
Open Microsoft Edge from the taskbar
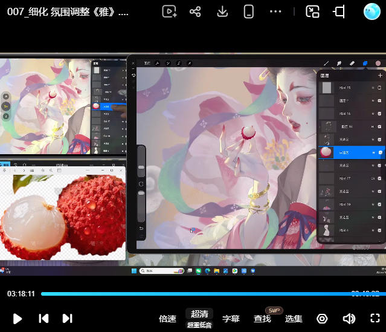[208, 271]
